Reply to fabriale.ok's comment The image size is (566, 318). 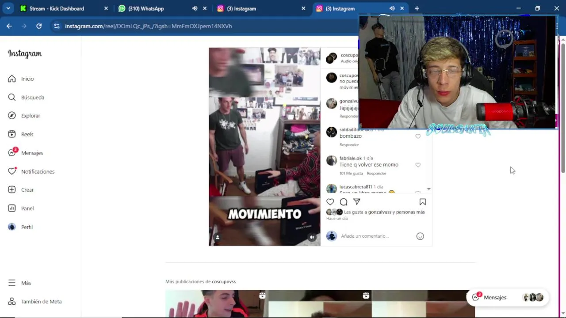[376, 173]
